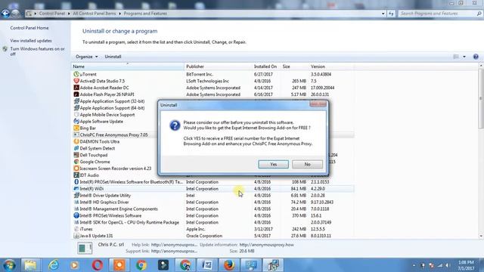Open the view options dropdown arrow
The image size is (484, 272).
pyautogui.click(x=464, y=57)
